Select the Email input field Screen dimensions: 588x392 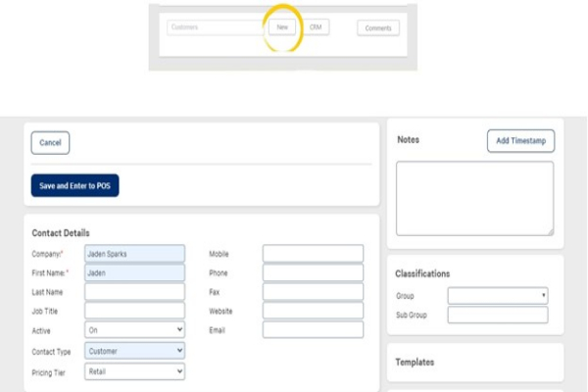[x=313, y=329]
